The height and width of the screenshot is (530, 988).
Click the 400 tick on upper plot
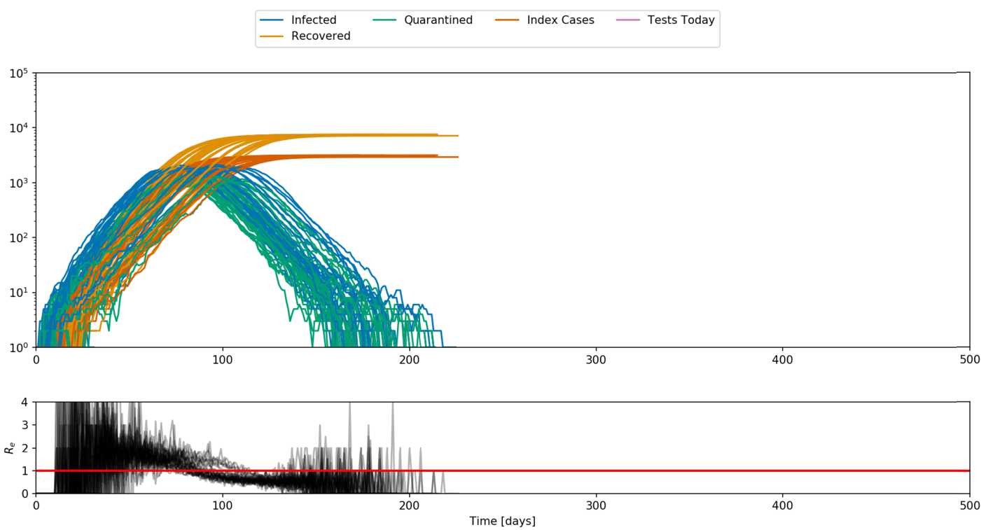click(x=782, y=359)
